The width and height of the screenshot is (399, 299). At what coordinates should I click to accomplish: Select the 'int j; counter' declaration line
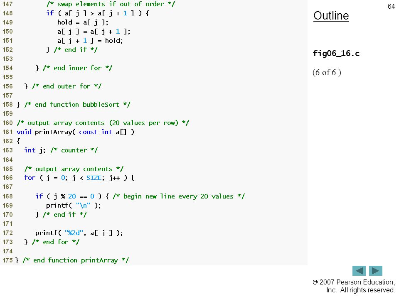61,150
